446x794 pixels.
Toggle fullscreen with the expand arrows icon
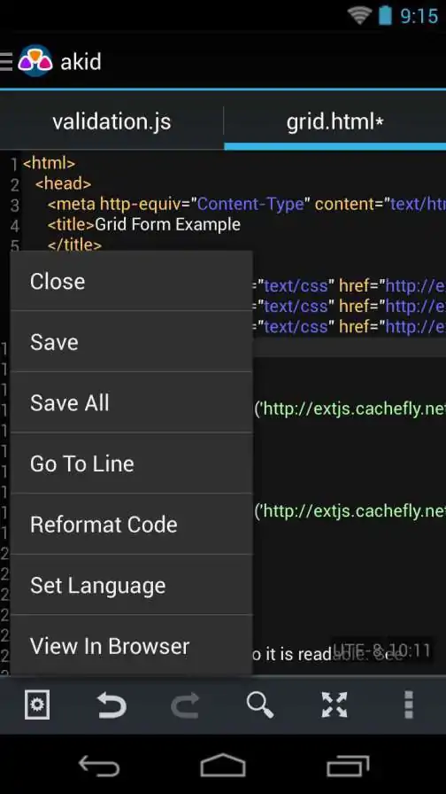point(334,704)
